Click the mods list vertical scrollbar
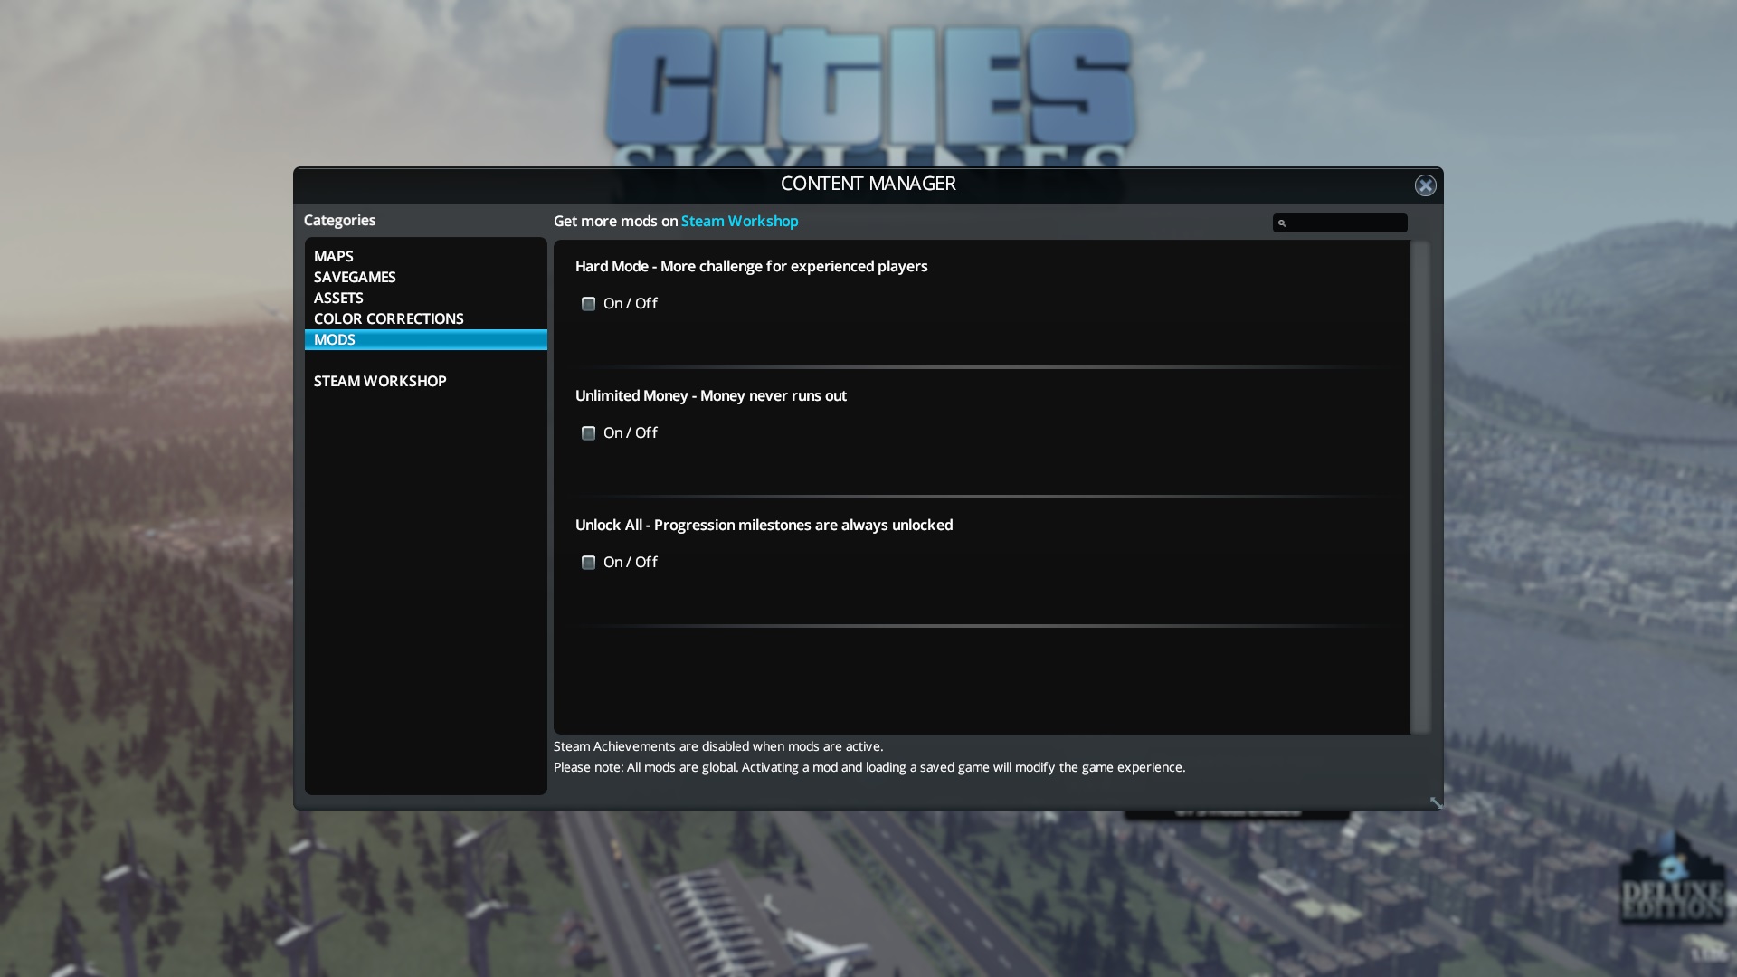This screenshot has width=1737, height=977. coord(1419,487)
